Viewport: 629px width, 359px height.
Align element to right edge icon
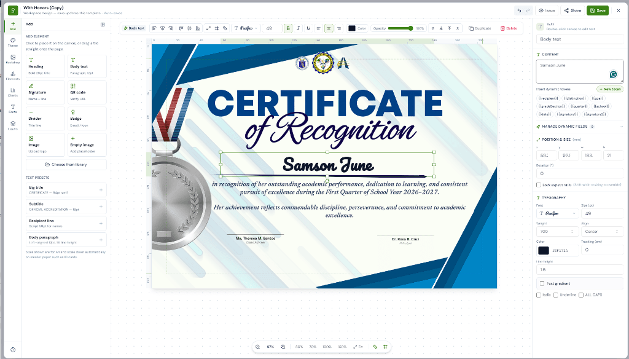coord(171,28)
